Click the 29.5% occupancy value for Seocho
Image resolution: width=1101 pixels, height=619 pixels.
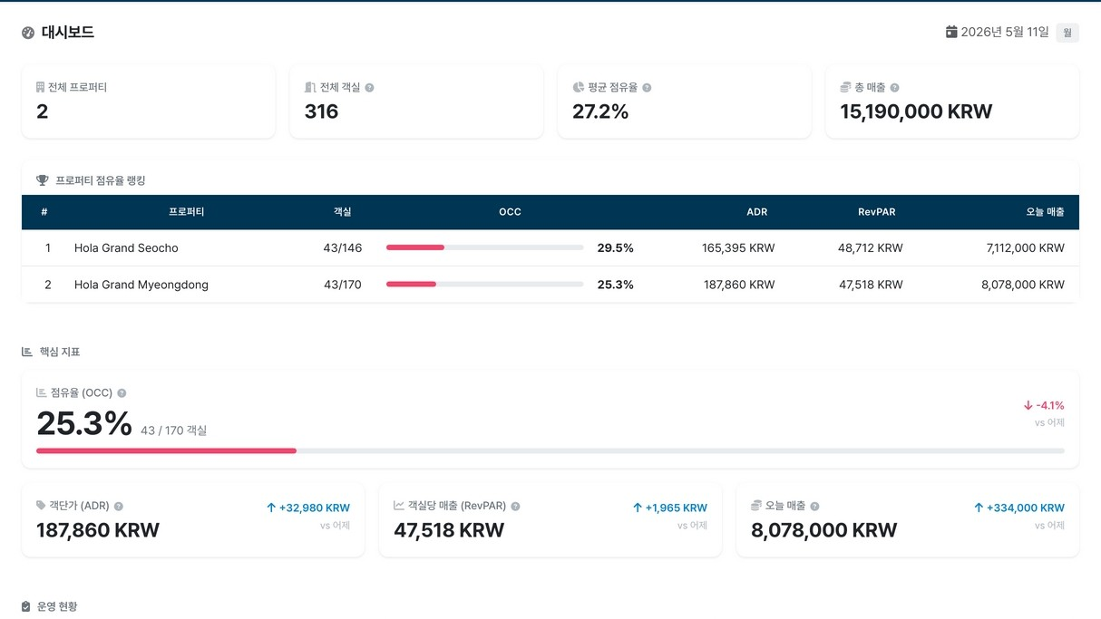tap(615, 247)
